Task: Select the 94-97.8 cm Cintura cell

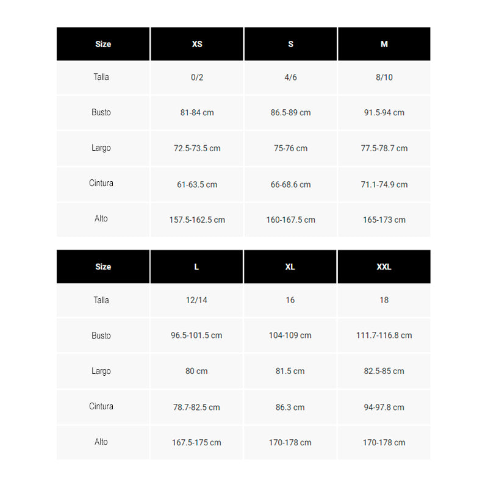Action: tap(384, 407)
